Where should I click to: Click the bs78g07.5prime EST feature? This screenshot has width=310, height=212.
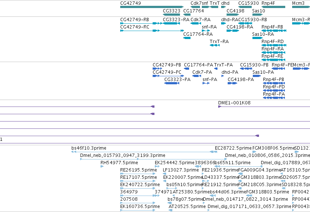(170, 203)
